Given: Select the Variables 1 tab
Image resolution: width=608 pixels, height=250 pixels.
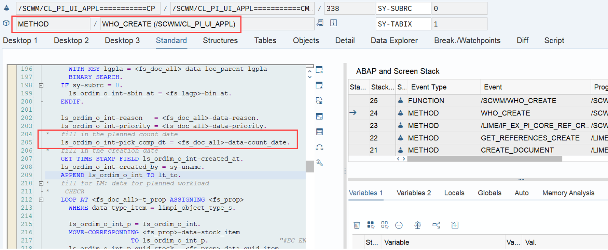Looking at the screenshot, I should (x=366, y=193).
